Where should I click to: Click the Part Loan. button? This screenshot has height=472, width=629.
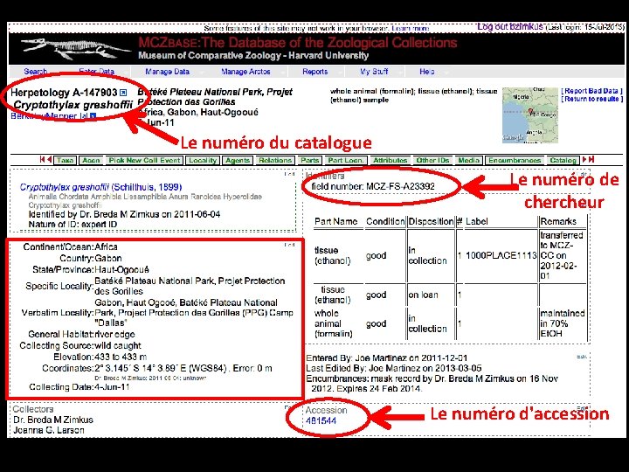click(345, 161)
